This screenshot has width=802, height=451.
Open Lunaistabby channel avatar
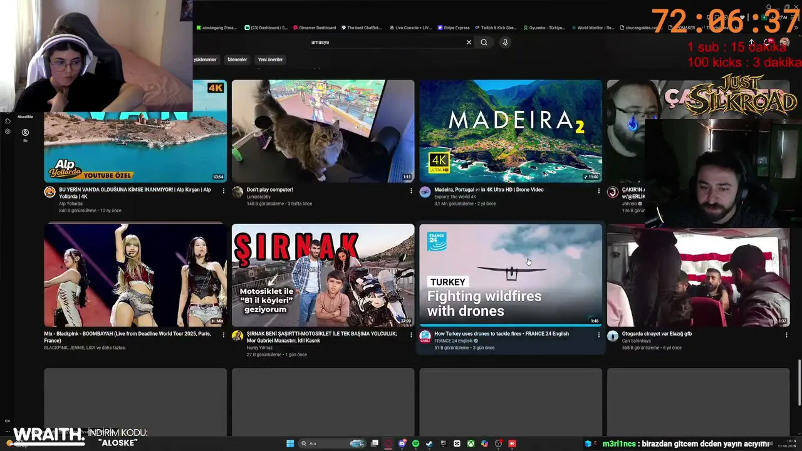pos(237,192)
